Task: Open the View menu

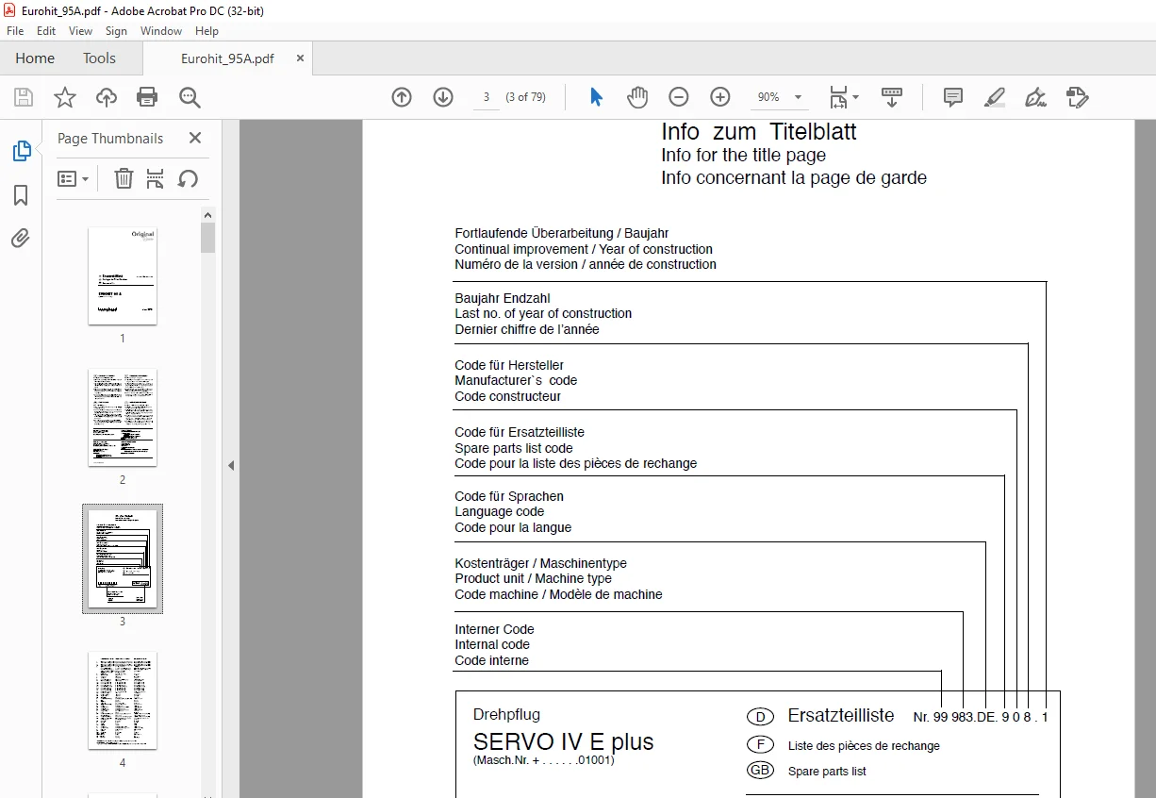Action: 81,31
